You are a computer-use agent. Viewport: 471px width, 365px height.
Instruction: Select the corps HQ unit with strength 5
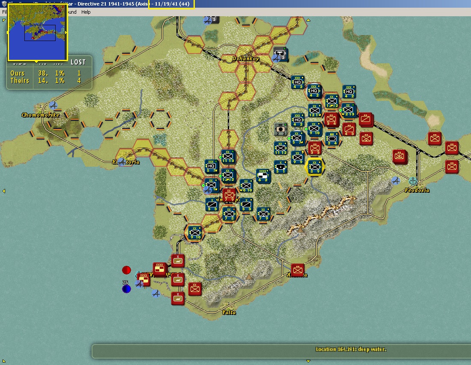pos(211,166)
